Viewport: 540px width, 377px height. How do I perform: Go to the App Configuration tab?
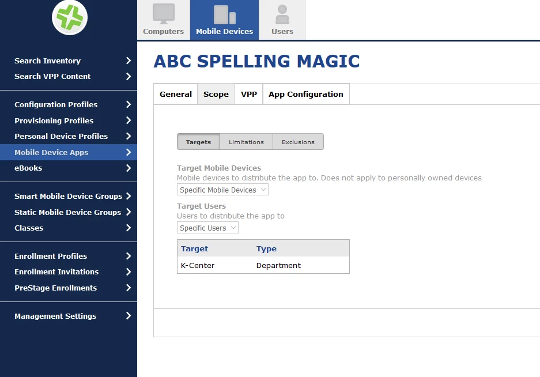point(306,94)
